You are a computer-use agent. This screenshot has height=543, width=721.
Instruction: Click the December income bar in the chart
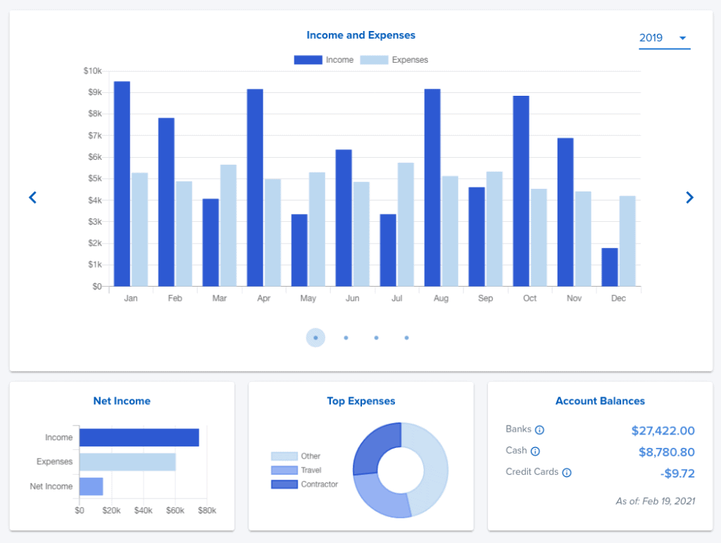pos(610,266)
